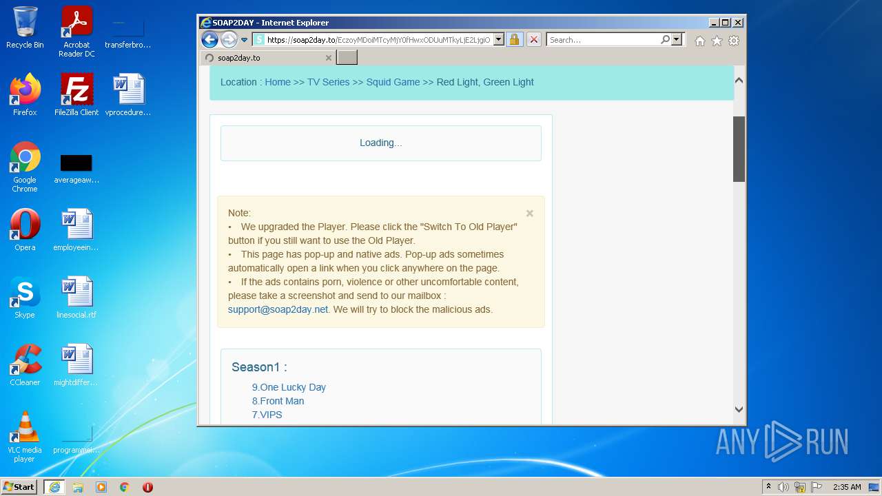The height and width of the screenshot is (496, 882).
Task: Click the taskbar clock 2:35 AM
Action: (x=847, y=487)
